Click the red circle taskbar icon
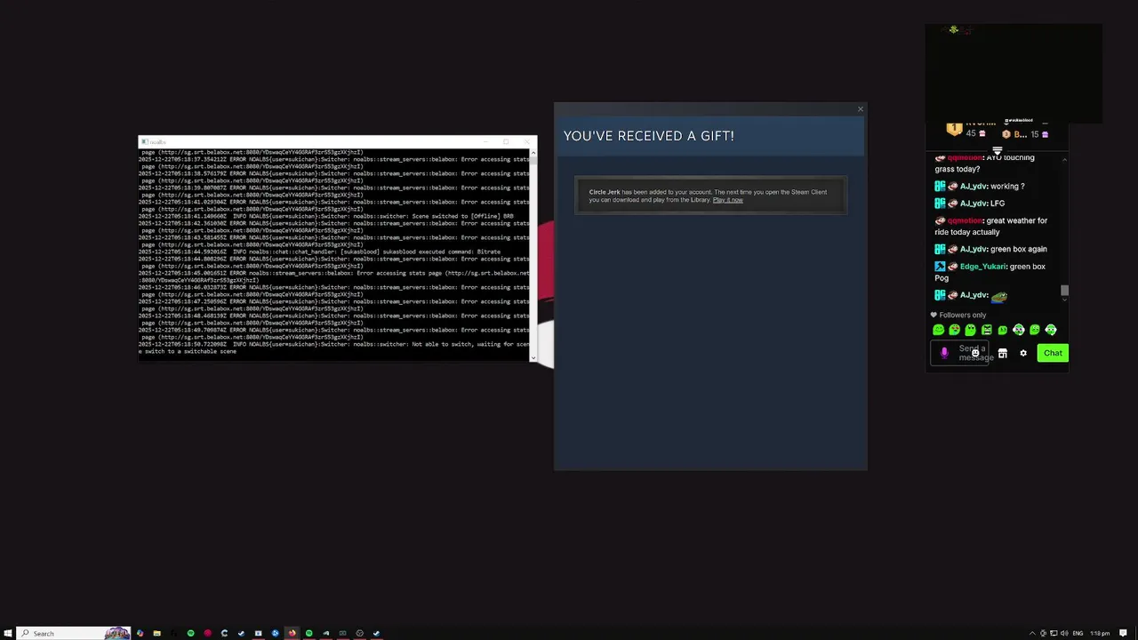1138x640 pixels. pyautogui.click(x=207, y=633)
